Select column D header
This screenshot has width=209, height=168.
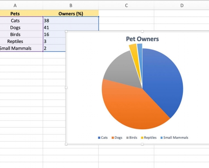(x=182, y=5)
